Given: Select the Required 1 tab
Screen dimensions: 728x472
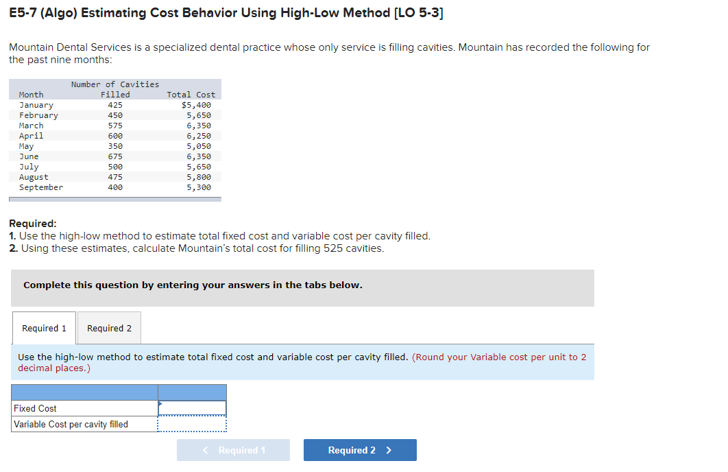Looking at the screenshot, I should coord(43,328).
